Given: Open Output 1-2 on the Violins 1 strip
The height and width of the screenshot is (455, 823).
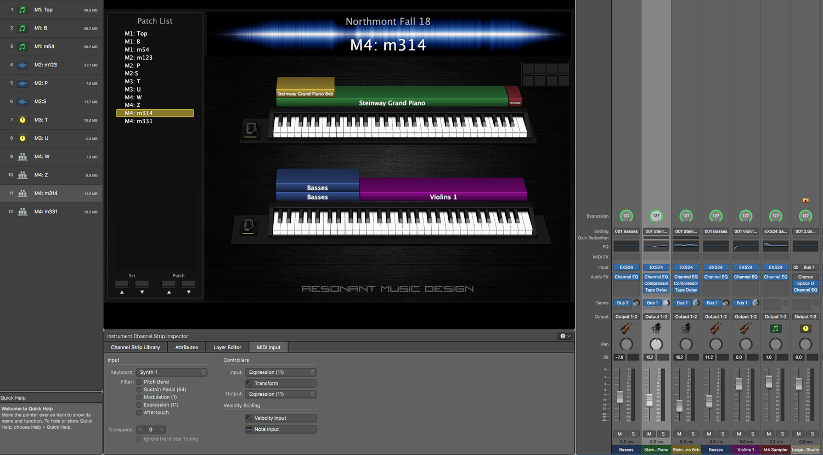Looking at the screenshot, I should pos(746,317).
